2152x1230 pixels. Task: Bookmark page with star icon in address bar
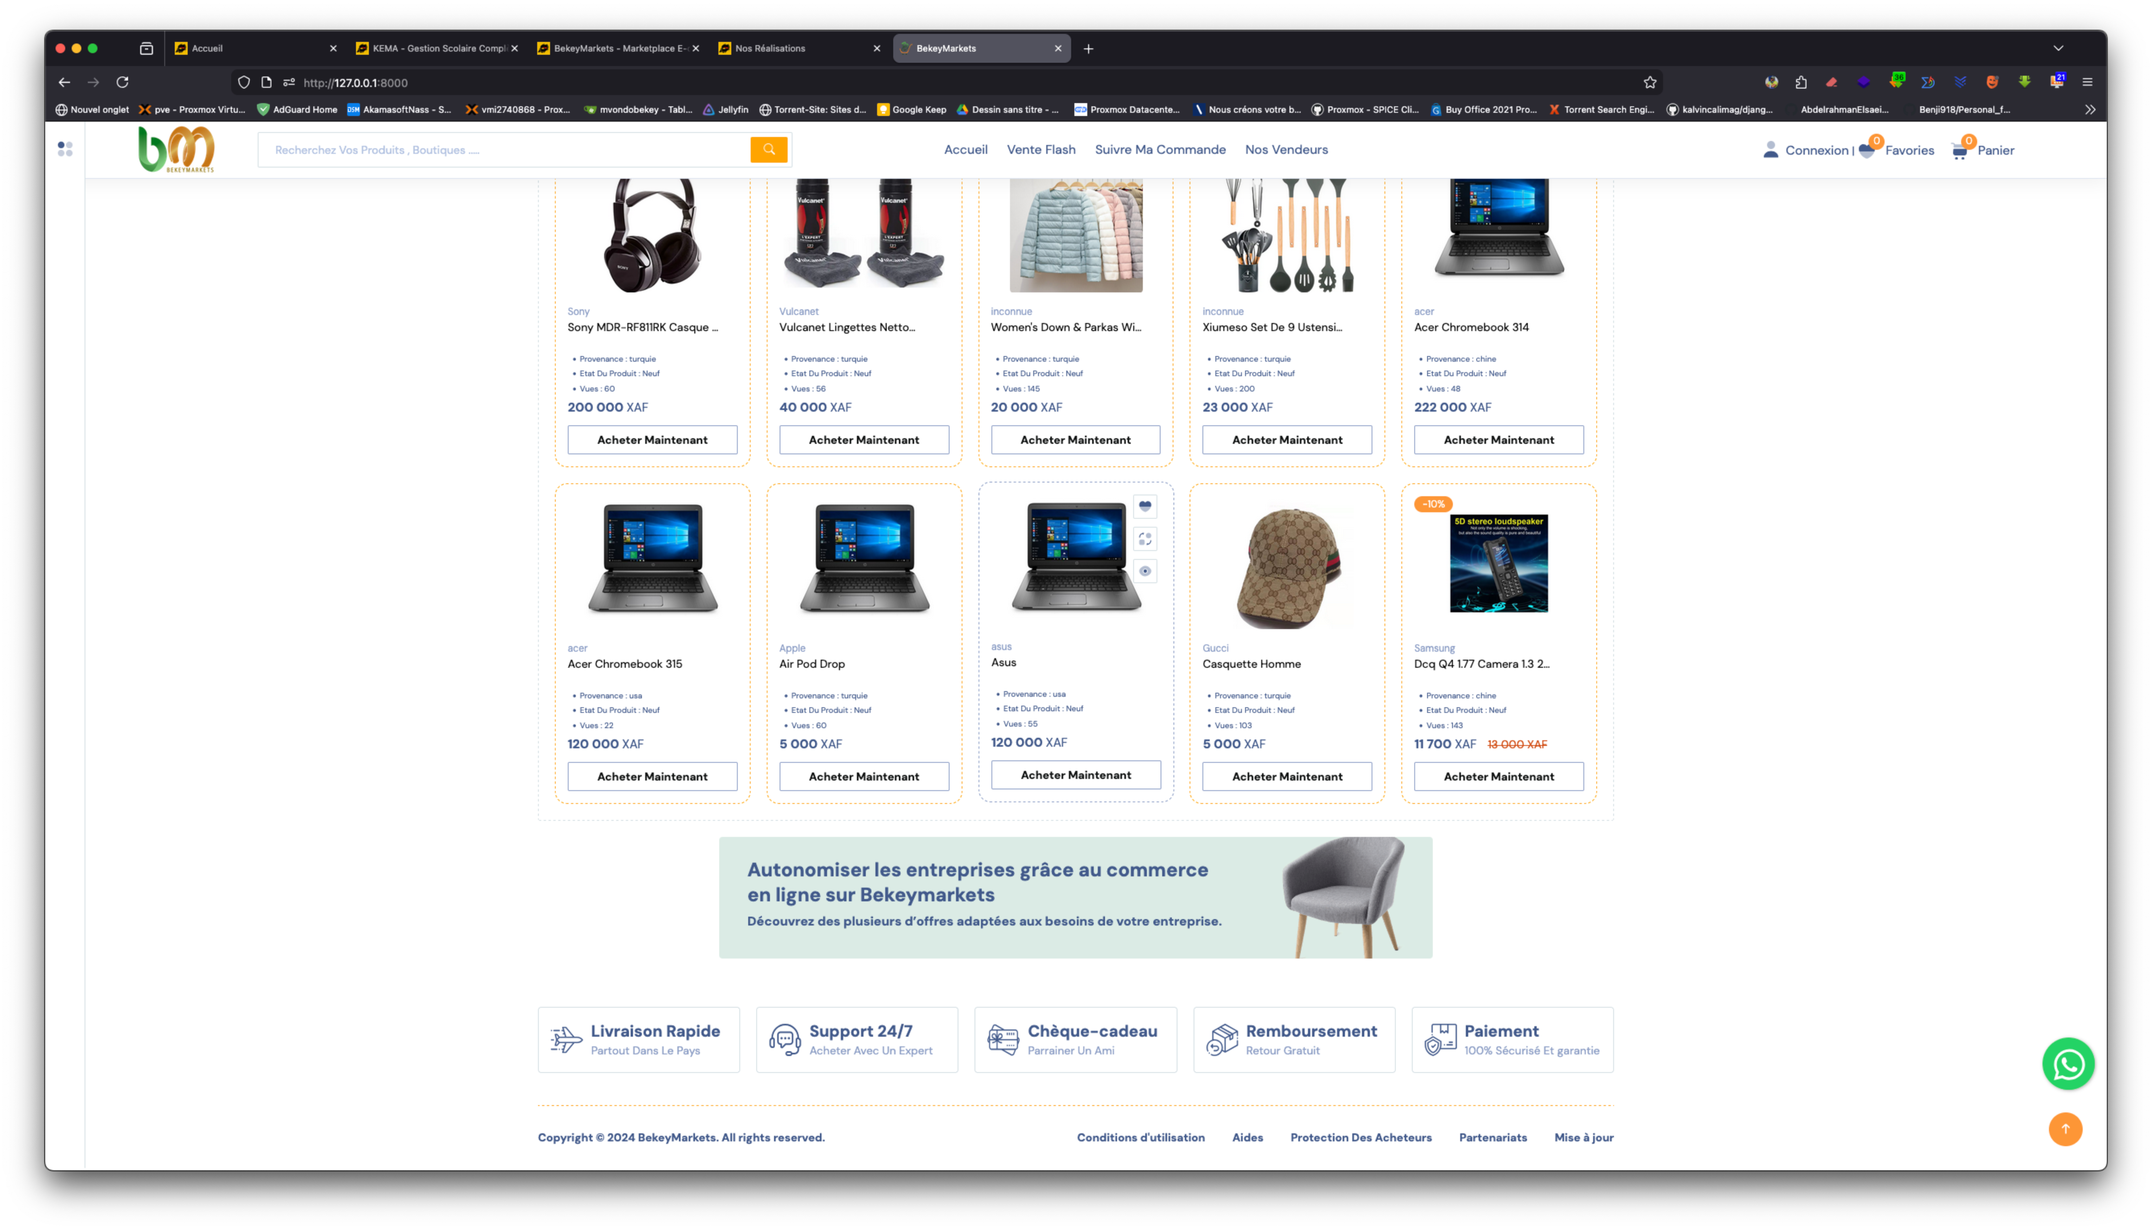click(x=1649, y=82)
